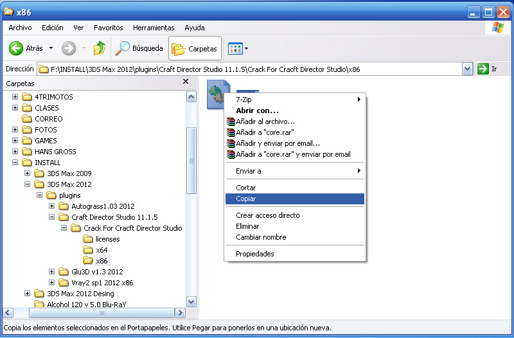Open Búsqueda search magnifier
Viewport: 514px width, 338px height.
click(x=122, y=49)
